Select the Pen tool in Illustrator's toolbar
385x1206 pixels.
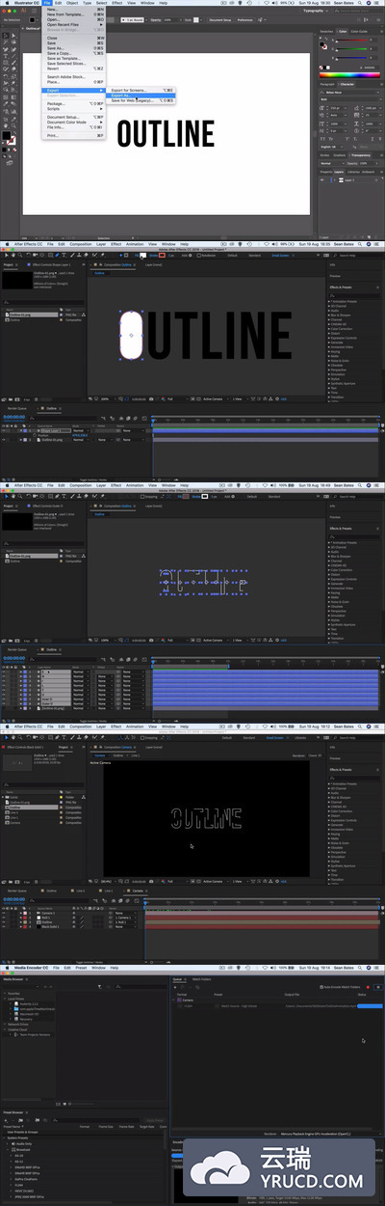point(5,49)
